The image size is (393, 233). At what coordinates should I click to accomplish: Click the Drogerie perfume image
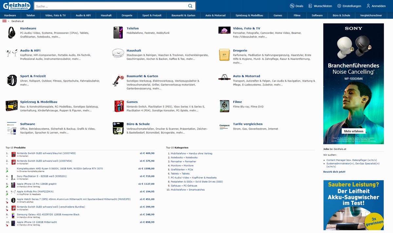(224, 54)
